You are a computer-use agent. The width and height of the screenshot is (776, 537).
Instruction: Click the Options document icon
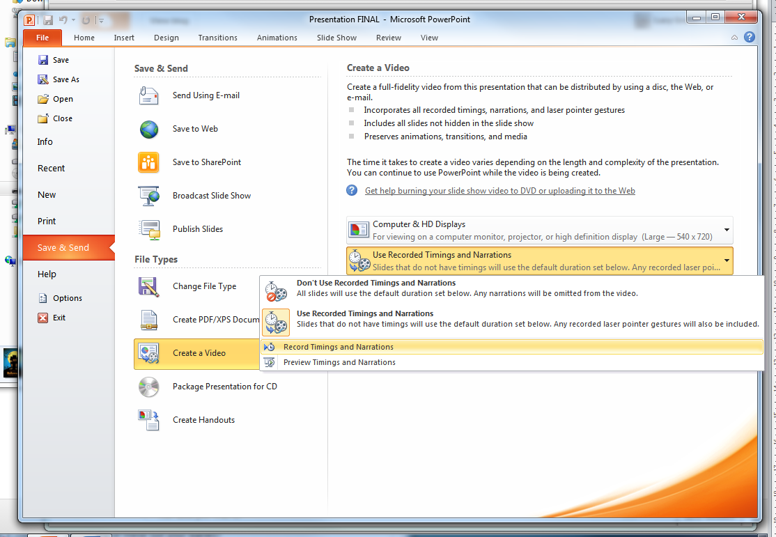[x=43, y=298]
